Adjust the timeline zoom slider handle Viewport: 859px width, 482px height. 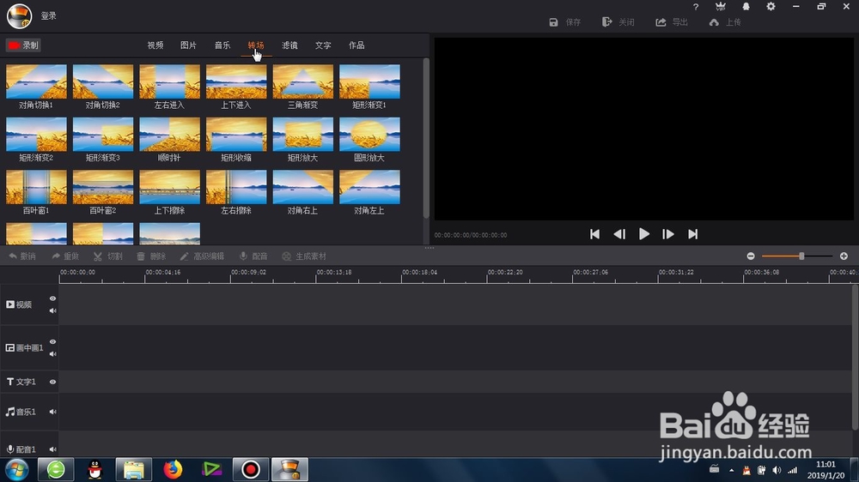pyautogui.click(x=801, y=256)
